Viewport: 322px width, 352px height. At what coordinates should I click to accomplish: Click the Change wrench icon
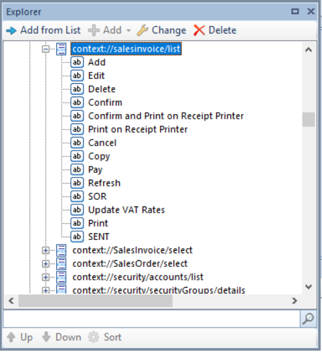(143, 30)
